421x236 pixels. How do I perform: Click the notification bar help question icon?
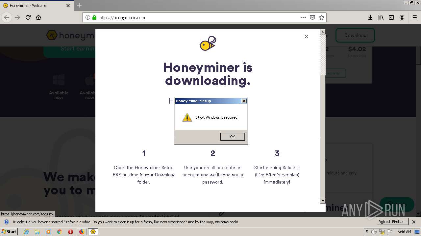(6, 222)
